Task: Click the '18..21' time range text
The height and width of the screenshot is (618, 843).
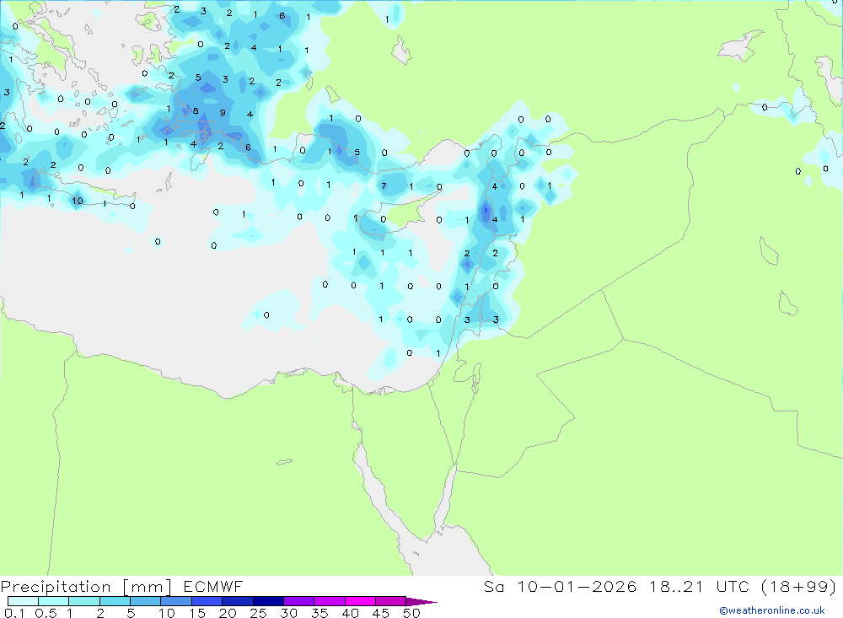Action: 676,586
